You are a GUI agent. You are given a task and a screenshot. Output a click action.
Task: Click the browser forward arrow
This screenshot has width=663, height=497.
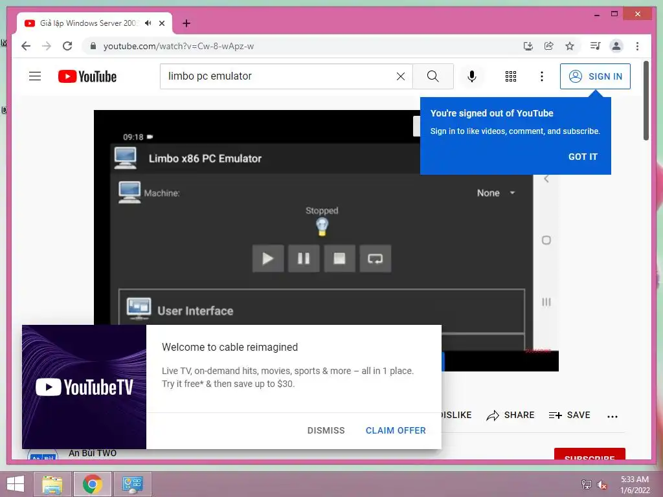click(47, 46)
